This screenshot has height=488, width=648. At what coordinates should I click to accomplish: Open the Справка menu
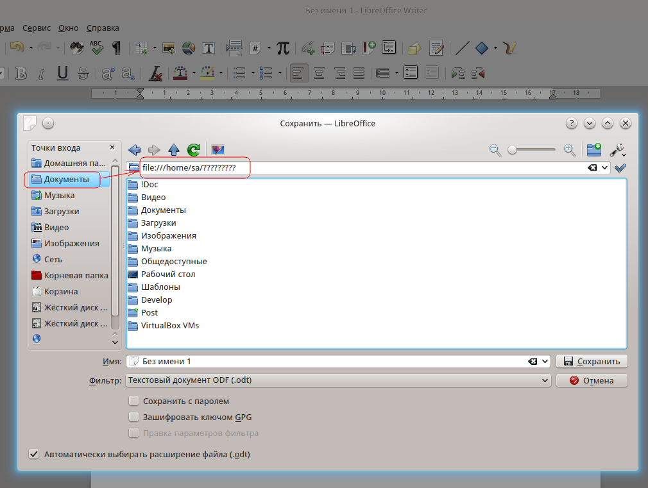[102, 28]
